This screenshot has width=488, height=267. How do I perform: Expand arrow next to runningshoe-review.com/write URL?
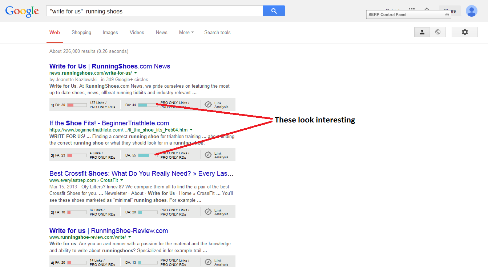tap(130, 237)
